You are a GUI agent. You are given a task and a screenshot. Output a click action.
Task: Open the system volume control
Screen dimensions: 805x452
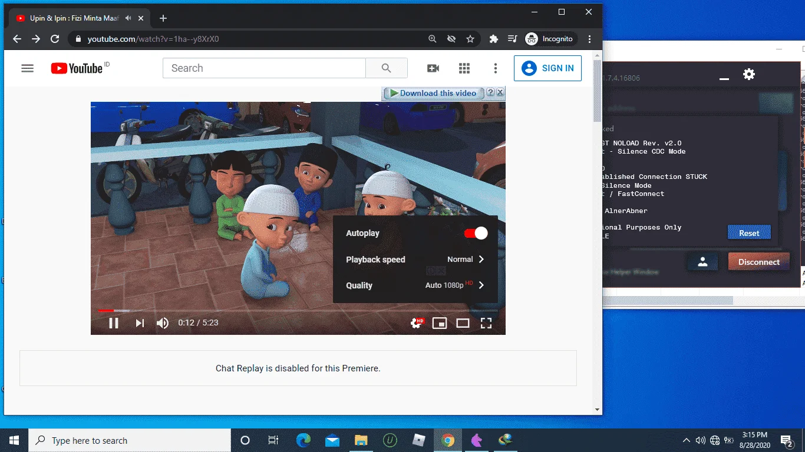click(x=701, y=440)
